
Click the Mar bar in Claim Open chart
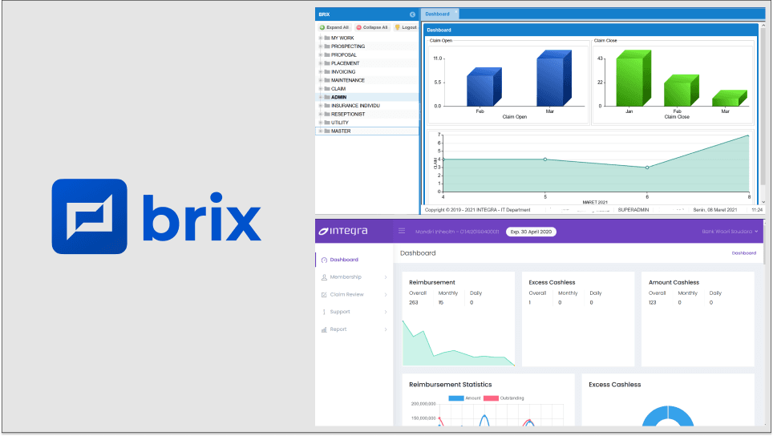(553, 78)
